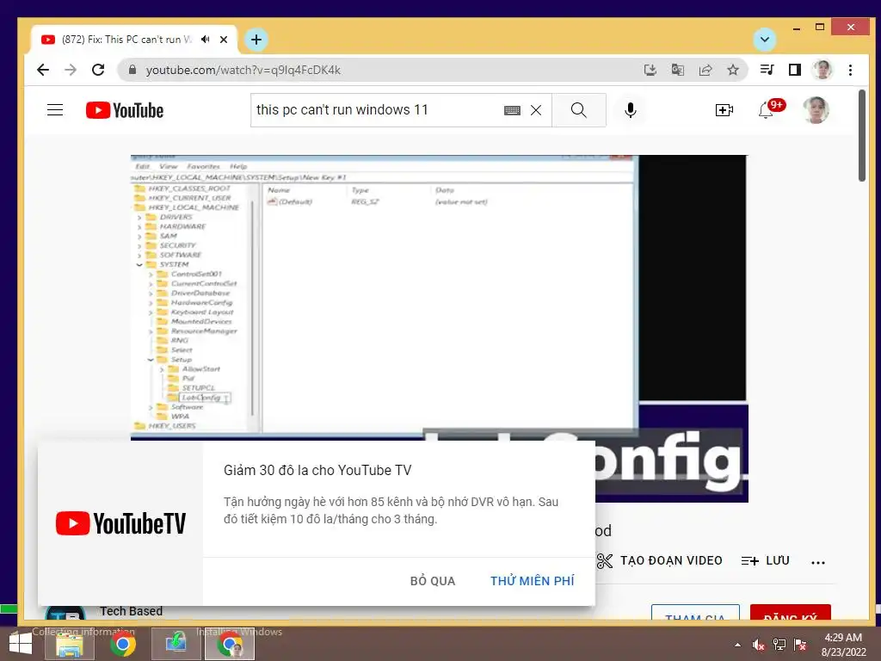Screen dimensions: 881x661
Task: Open the Windows Start button
Action: click(x=21, y=643)
